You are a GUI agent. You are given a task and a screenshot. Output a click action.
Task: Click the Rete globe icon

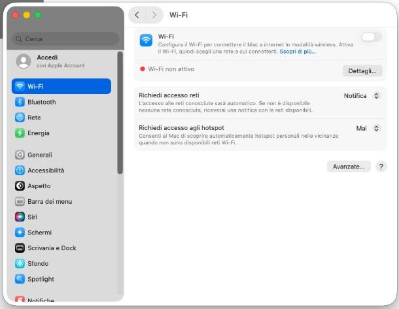[20, 118]
